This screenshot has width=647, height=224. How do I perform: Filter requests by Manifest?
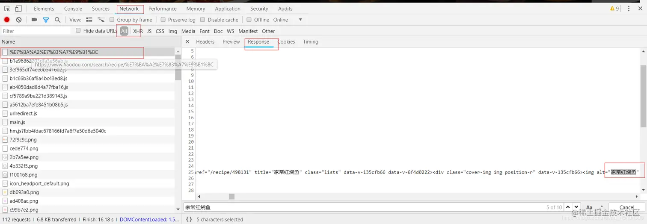[x=248, y=31]
